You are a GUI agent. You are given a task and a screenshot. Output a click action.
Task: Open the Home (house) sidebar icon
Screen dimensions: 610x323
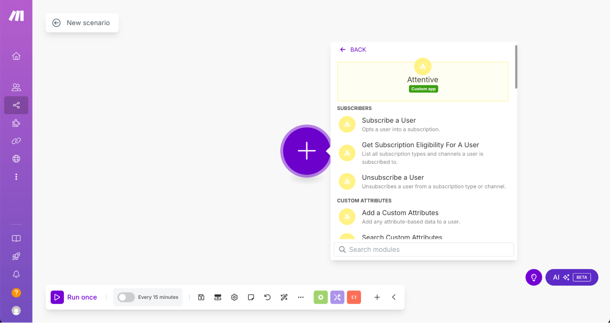pyautogui.click(x=16, y=56)
